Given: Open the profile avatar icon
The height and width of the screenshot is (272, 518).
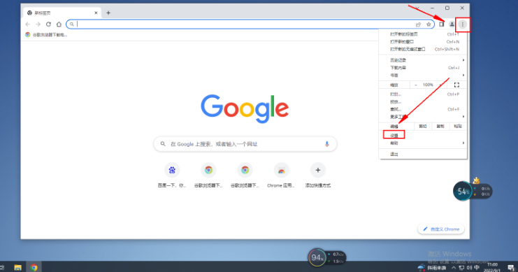Looking at the screenshot, I should click(x=452, y=24).
